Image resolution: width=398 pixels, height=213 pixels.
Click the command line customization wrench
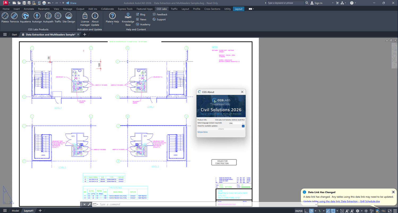pyautogui.click(x=89, y=204)
